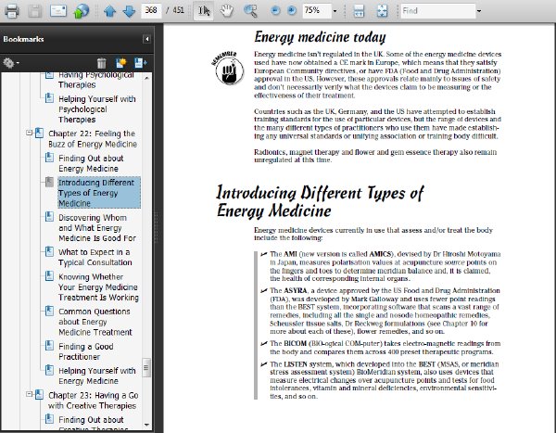The height and width of the screenshot is (433, 556).
Task: Click bookmarks scrollbar up arrow
Action: click(146, 77)
